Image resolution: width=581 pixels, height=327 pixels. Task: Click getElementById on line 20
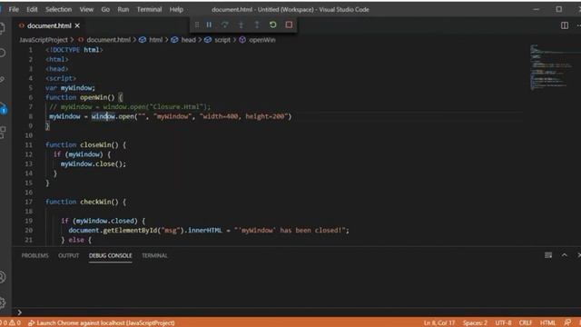point(129,231)
